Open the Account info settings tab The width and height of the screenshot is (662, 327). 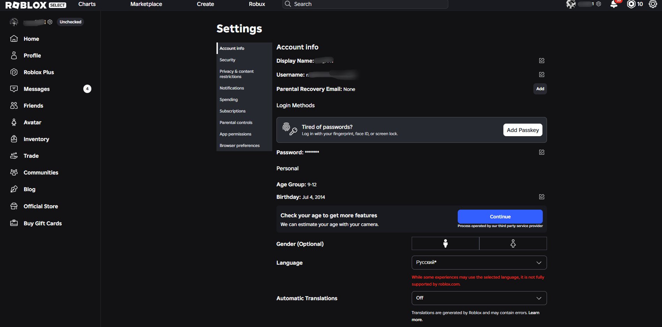point(244,48)
